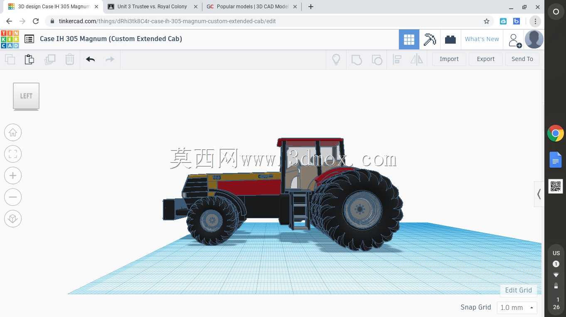Close the Unit 3 Trustee tab
The image size is (566, 317).
point(196,7)
